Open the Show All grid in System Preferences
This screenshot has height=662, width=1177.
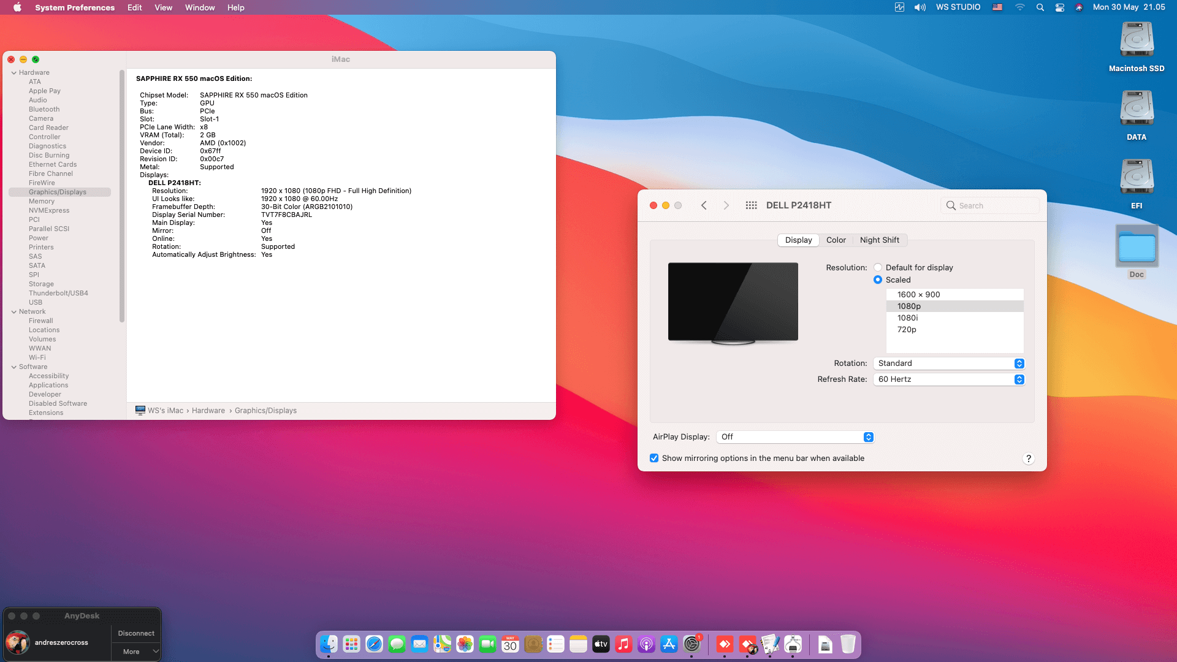pyautogui.click(x=751, y=205)
